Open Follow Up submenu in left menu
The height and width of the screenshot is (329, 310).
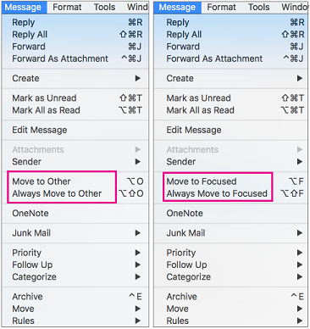click(75, 265)
